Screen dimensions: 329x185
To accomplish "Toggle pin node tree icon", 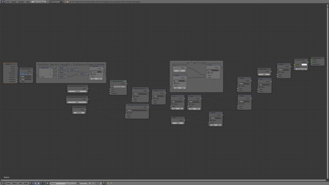I will point(90,183).
